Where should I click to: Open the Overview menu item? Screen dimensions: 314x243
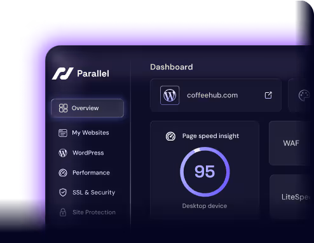[87, 108]
